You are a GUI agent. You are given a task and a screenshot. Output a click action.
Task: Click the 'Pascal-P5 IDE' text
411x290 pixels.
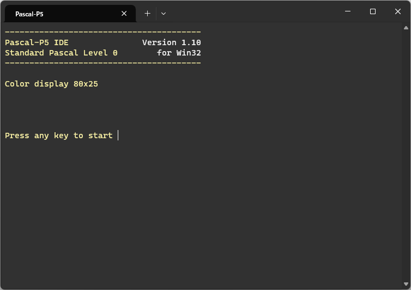(37, 42)
